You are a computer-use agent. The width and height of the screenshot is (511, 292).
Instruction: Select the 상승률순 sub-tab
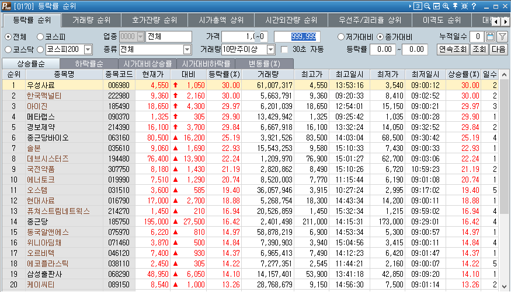click(x=31, y=64)
